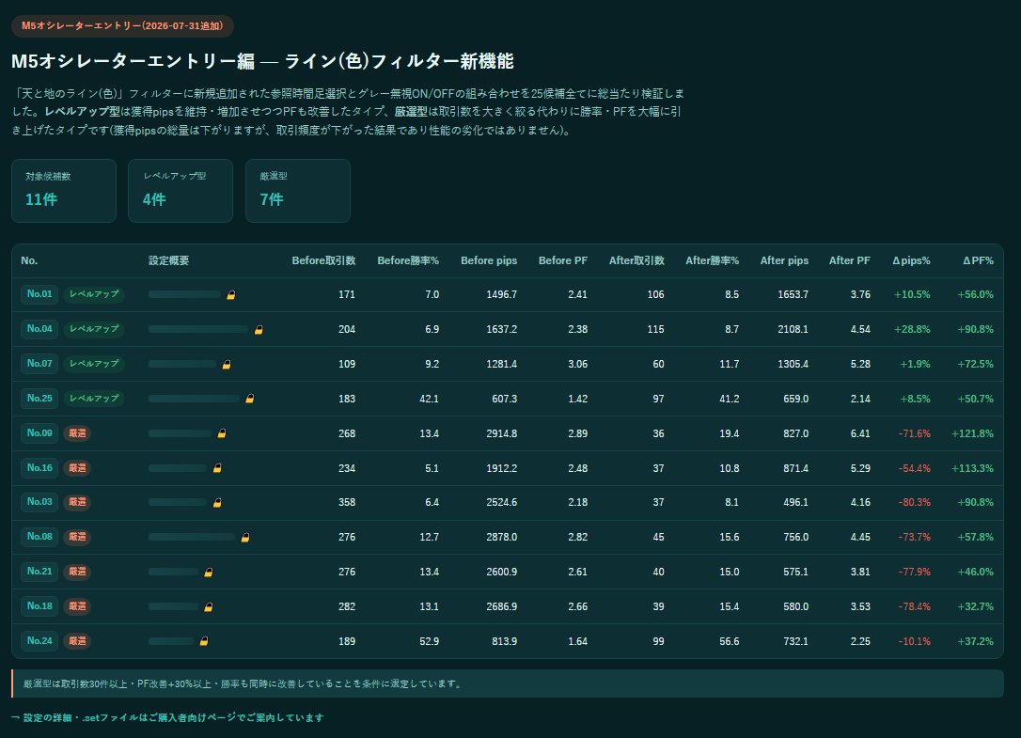Viewport: 1021px width, 738px height.
Task: Click the No.08 badge
Action: (x=39, y=537)
